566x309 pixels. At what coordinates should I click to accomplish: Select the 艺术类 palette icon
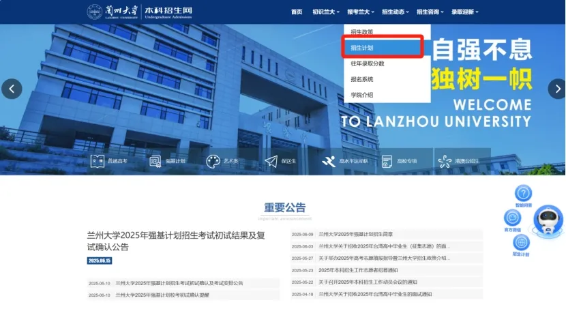click(213, 162)
